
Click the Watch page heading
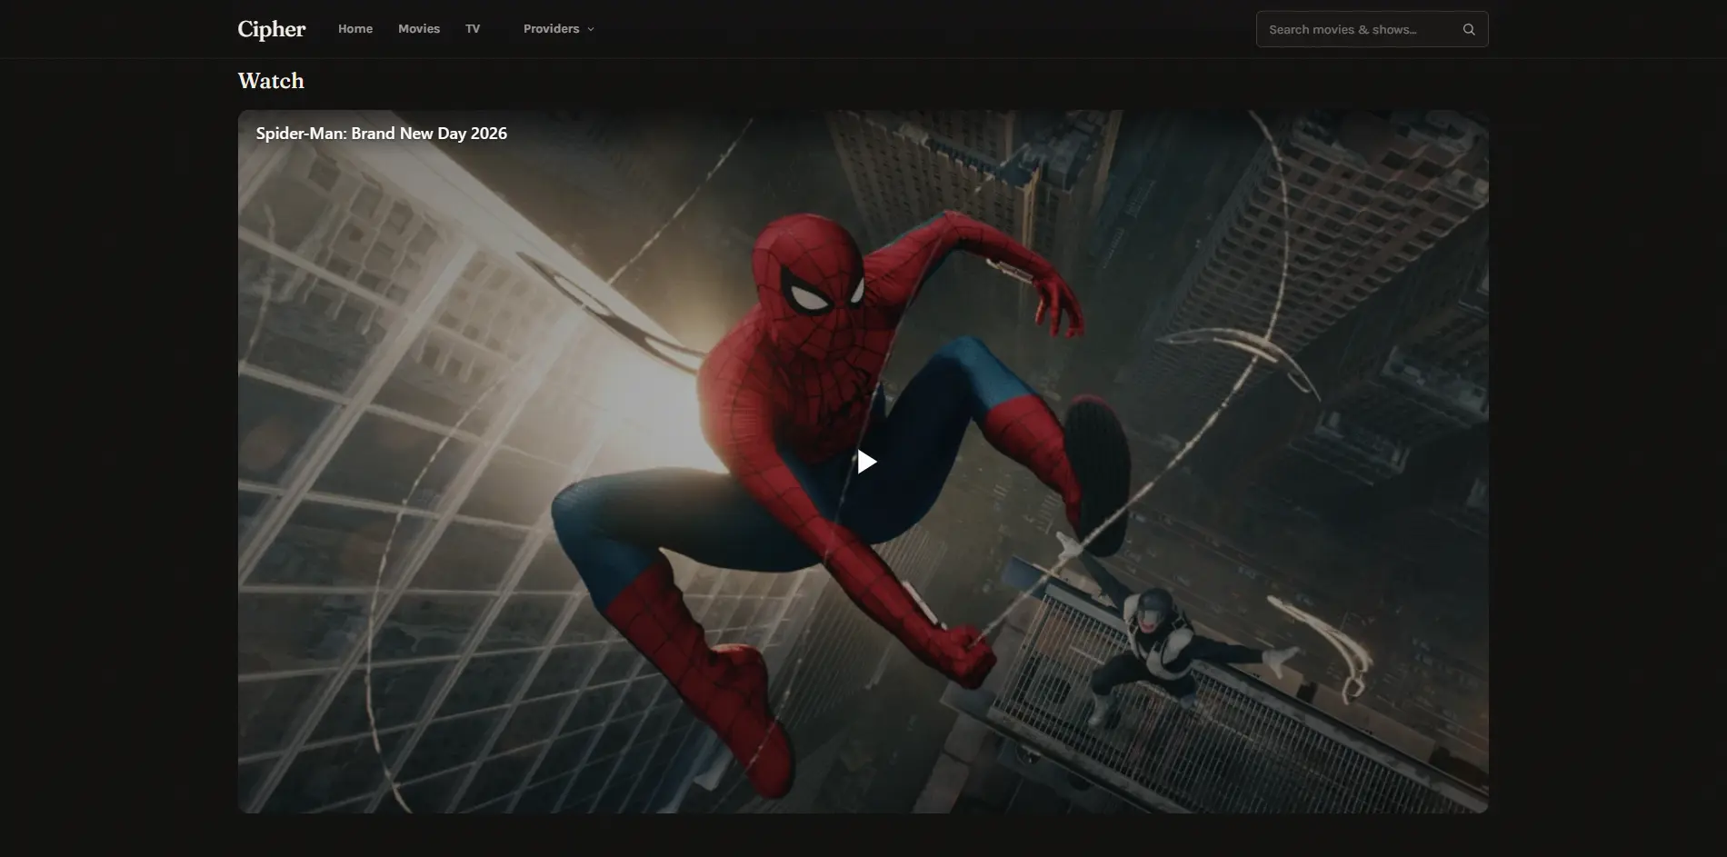271,81
